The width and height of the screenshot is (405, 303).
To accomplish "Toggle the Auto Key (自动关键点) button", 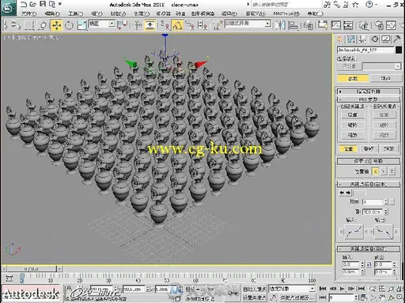I will [x=254, y=289].
